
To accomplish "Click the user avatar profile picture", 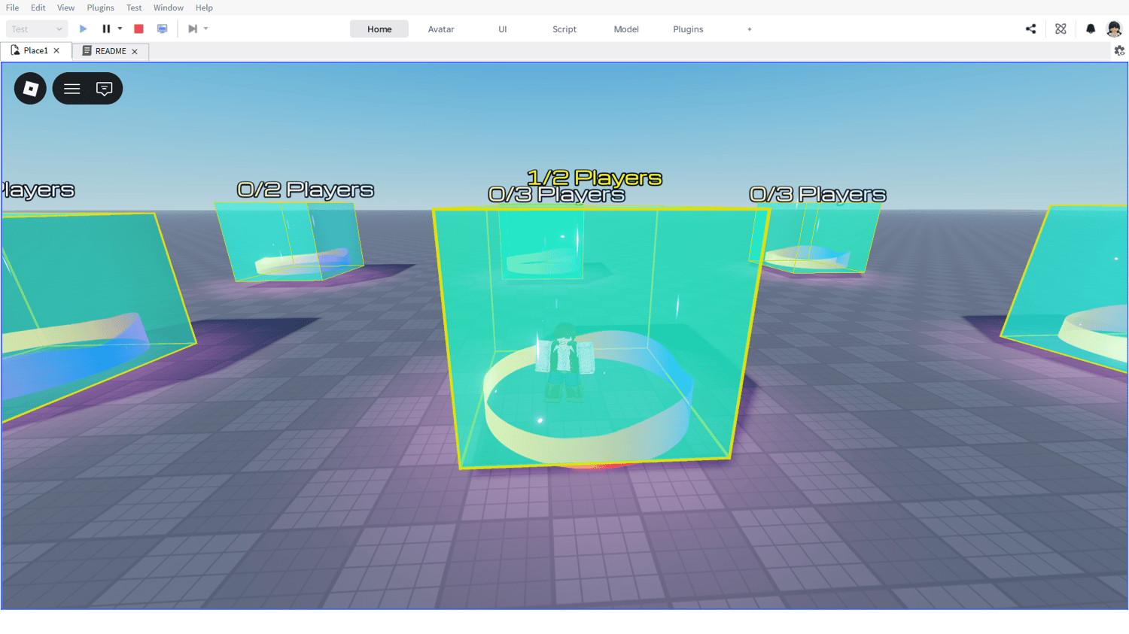I will coord(1114,29).
